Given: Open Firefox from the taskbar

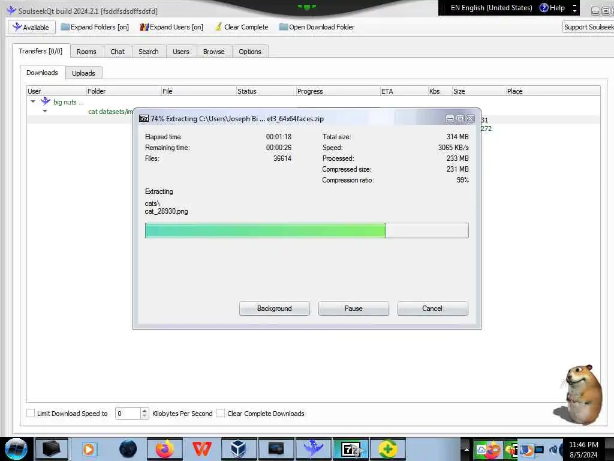Looking at the screenshot, I should tap(165, 449).
